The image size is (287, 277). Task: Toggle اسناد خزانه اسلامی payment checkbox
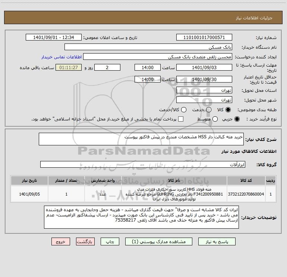(181, 119)
